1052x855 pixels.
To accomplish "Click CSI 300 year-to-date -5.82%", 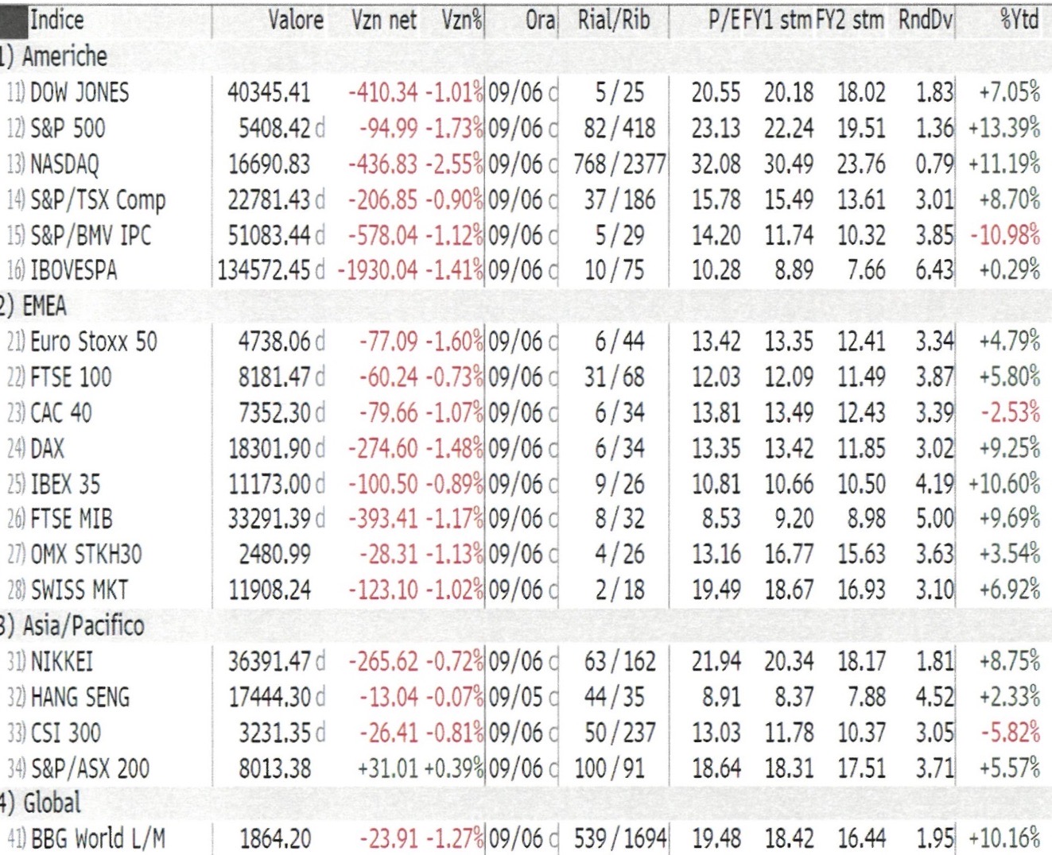I will [x=1011, y=733].
